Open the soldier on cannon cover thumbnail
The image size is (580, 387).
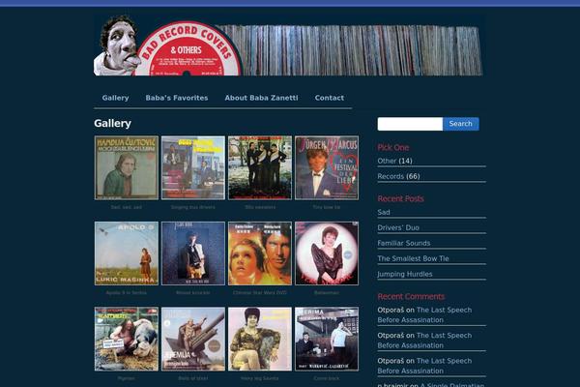[193, 339]
